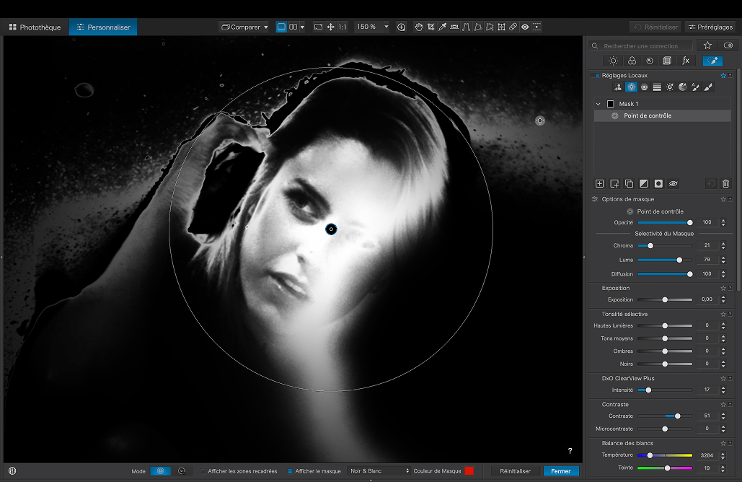Toggle active corrections filter switch
Screen dimensions: 742x482
pyautogui.click(x=728, y=45)
